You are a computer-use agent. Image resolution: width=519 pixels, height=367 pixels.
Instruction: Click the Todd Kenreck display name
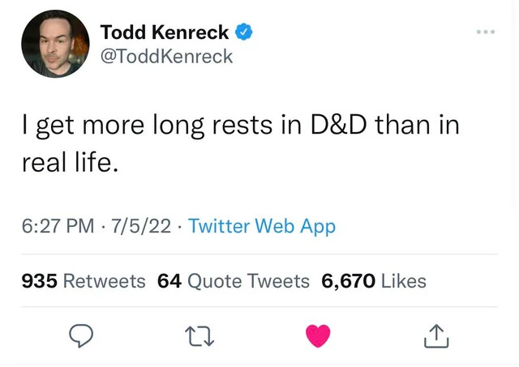pyautogui.click(x=165, y=32)
